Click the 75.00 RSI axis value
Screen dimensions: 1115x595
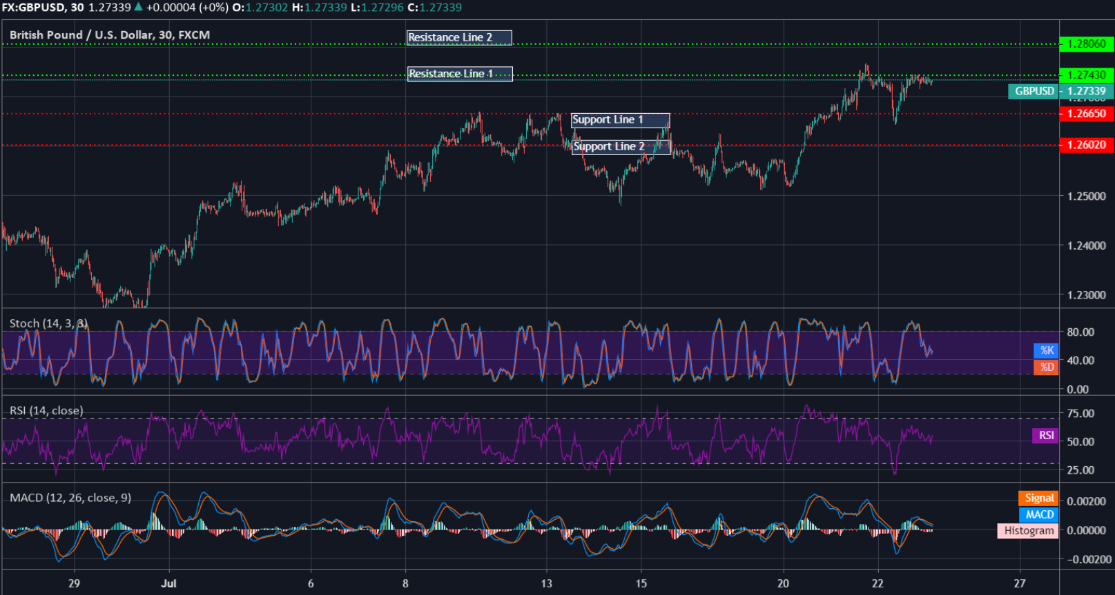1080,414
